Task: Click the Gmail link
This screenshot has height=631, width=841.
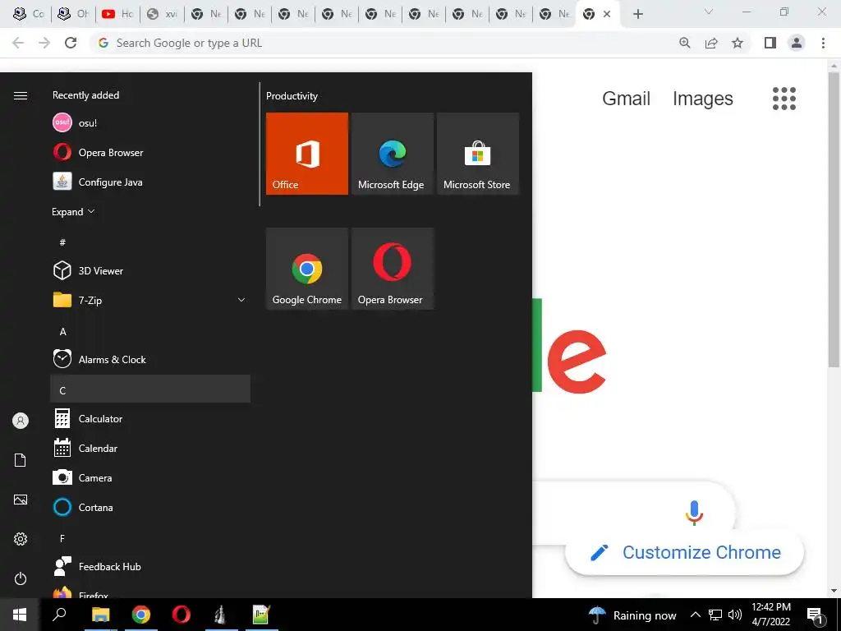Action: click(626, 99)
